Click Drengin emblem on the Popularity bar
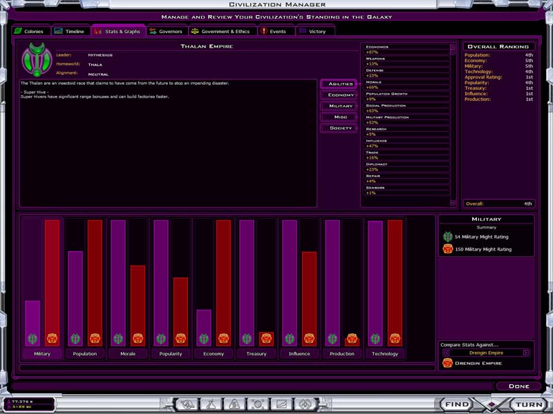This screenshot has width=553, height=414. (180, 339)
